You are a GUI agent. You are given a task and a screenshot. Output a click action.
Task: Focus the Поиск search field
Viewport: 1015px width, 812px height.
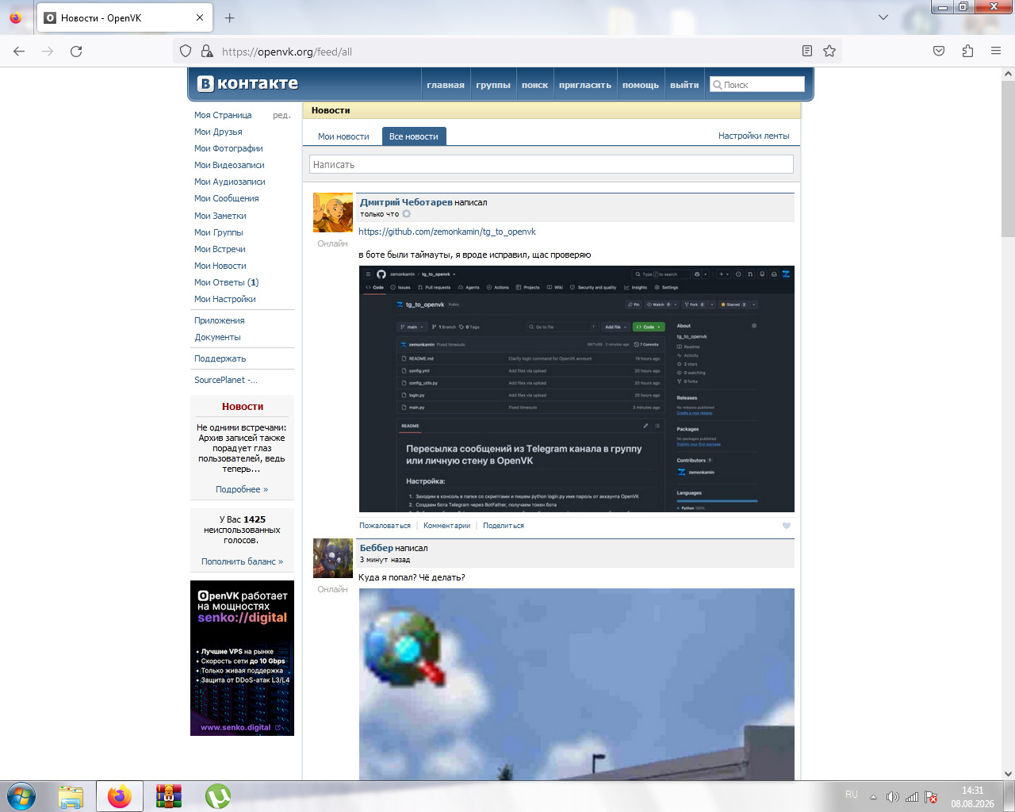pyautogui.click(x=756, y=84)
